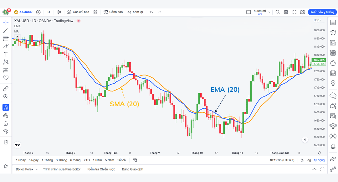
Task: Open Các chỉ báo indicators button
Action: [x=78, y=12]
